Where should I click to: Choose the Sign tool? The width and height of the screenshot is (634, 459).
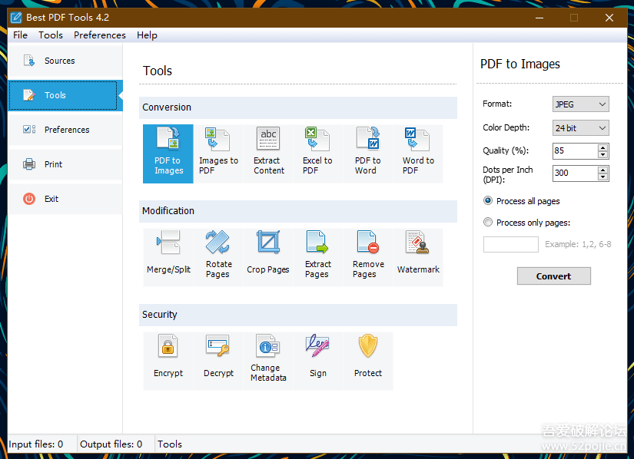point(318,361)
